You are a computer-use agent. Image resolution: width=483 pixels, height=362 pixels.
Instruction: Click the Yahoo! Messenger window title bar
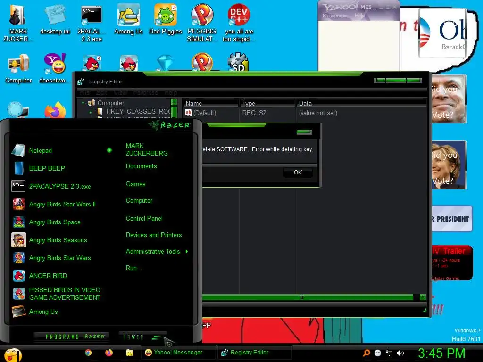[x=359, y=7]
